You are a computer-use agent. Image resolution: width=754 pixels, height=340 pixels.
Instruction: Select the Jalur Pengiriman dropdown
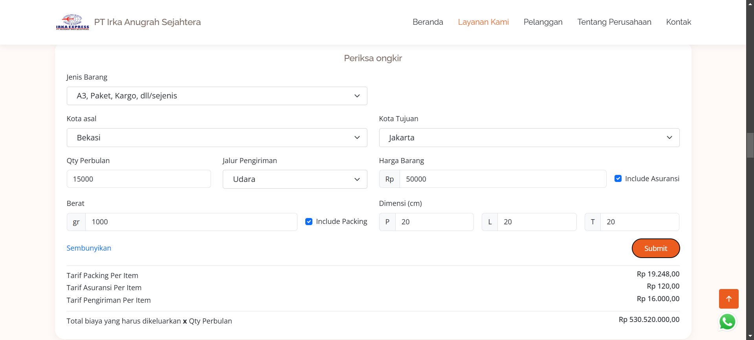(x=295, y=179)
